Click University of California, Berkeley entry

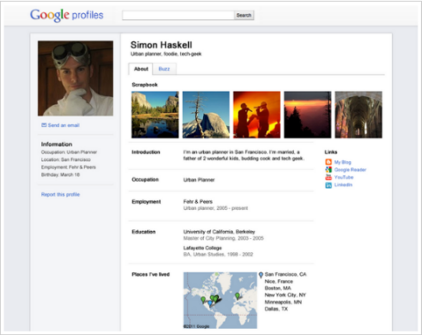click(x=219, y=232)
